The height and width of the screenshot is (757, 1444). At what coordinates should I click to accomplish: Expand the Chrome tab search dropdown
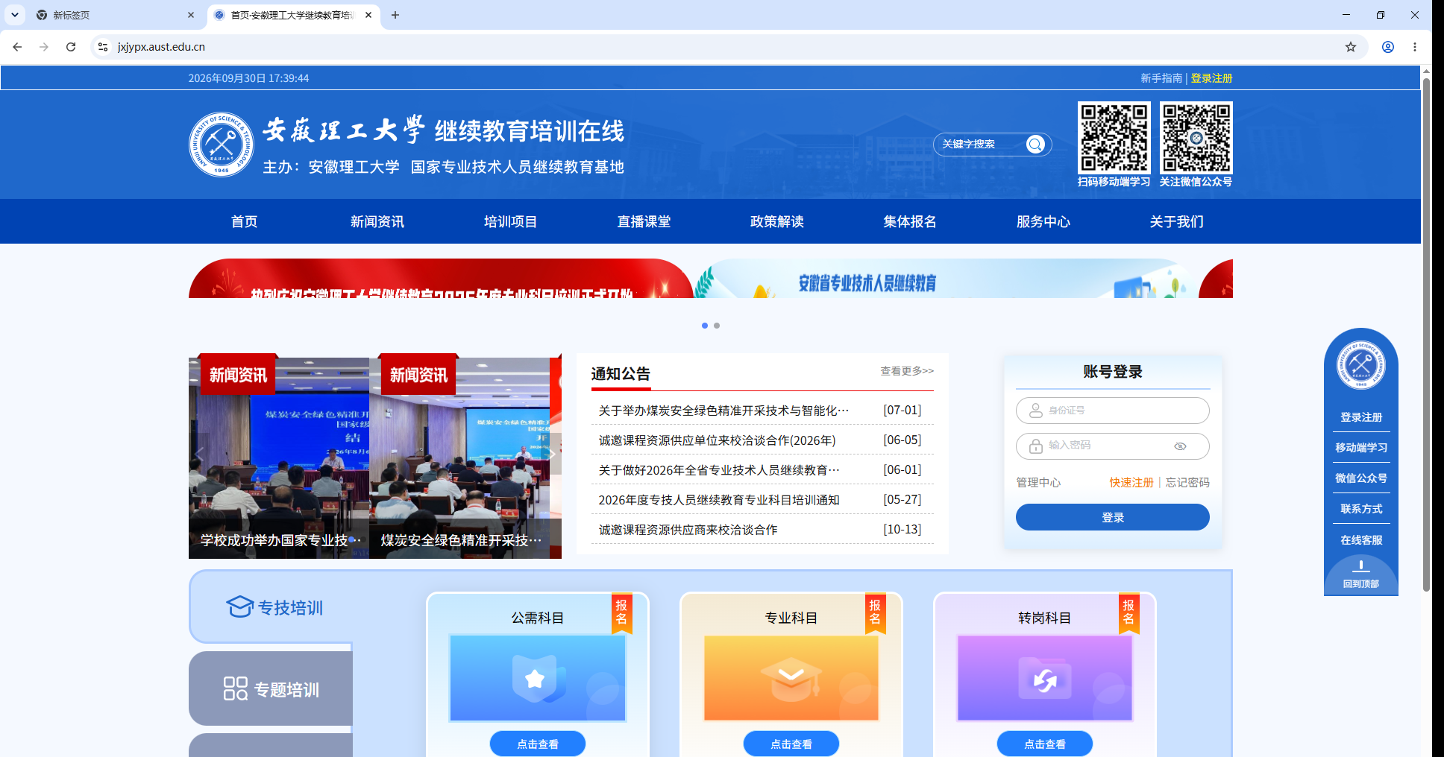15,15
